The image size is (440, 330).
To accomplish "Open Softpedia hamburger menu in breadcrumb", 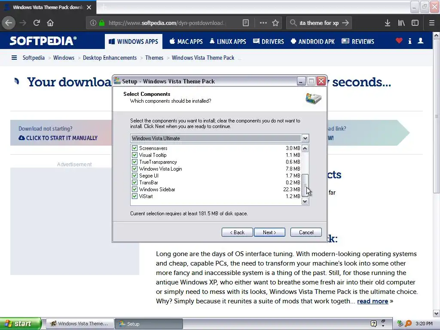I will tap(14, 58).
